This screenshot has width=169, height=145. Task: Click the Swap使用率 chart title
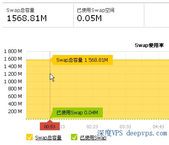[149, 45]
